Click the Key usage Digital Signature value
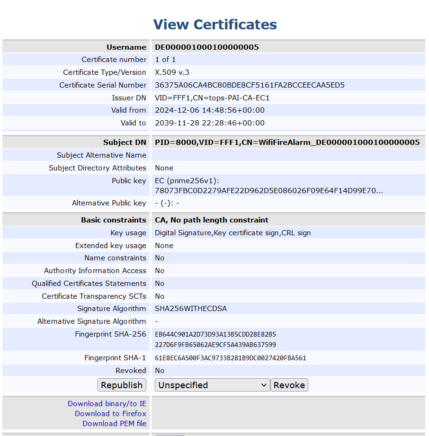Viewport: 429px width, 436px height. tap(232, 233)
